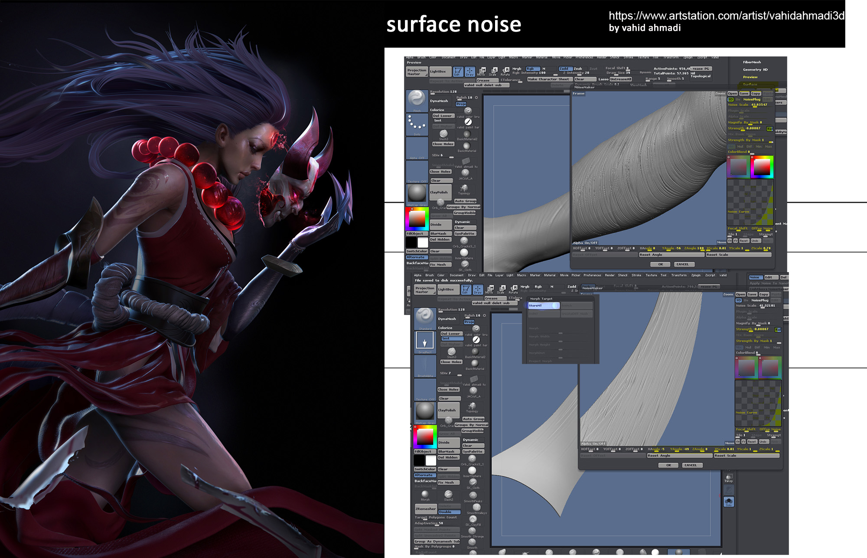Select black secondary color swatch in lower screenshot
Viewport: 867px width, 558px height.
[419, 460]
